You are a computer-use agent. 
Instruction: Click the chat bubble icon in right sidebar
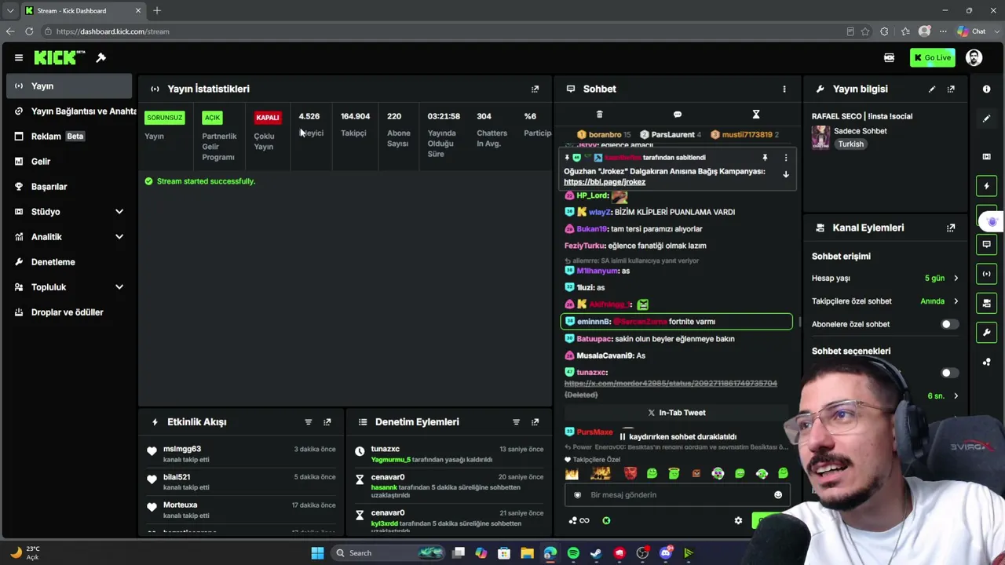tap(987, 244)
